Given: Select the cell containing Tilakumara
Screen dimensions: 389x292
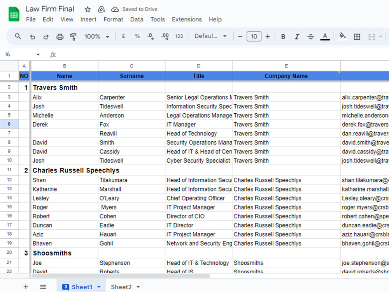Looking at the screenshot, I should coord(131,180).
